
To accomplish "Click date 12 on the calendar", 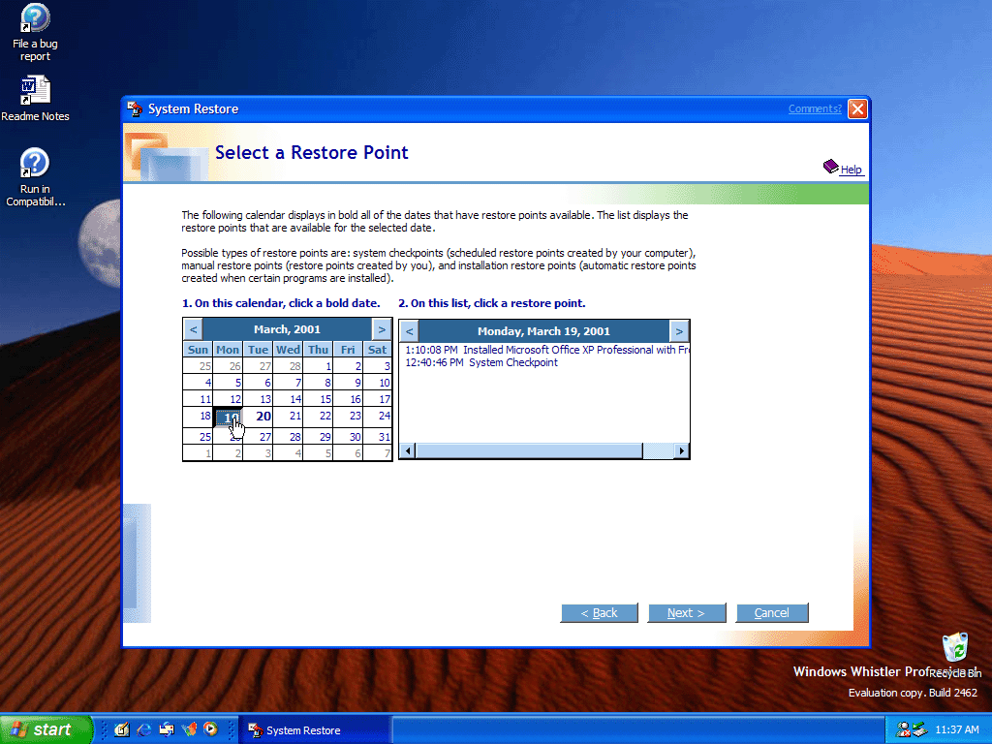I will (228, 399).
